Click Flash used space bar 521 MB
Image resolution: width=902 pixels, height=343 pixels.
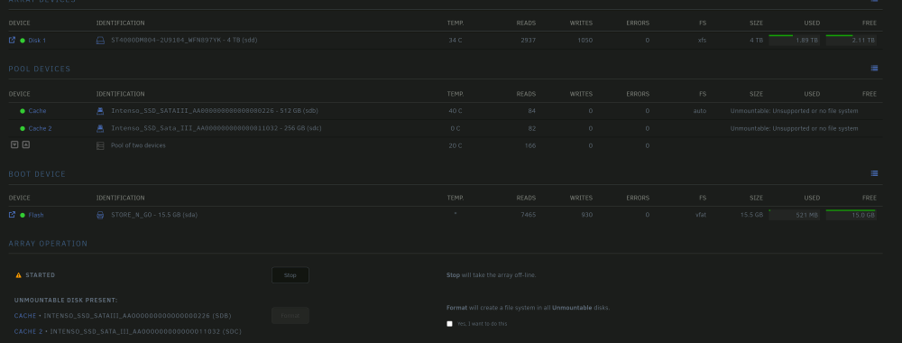coord(795,215)
